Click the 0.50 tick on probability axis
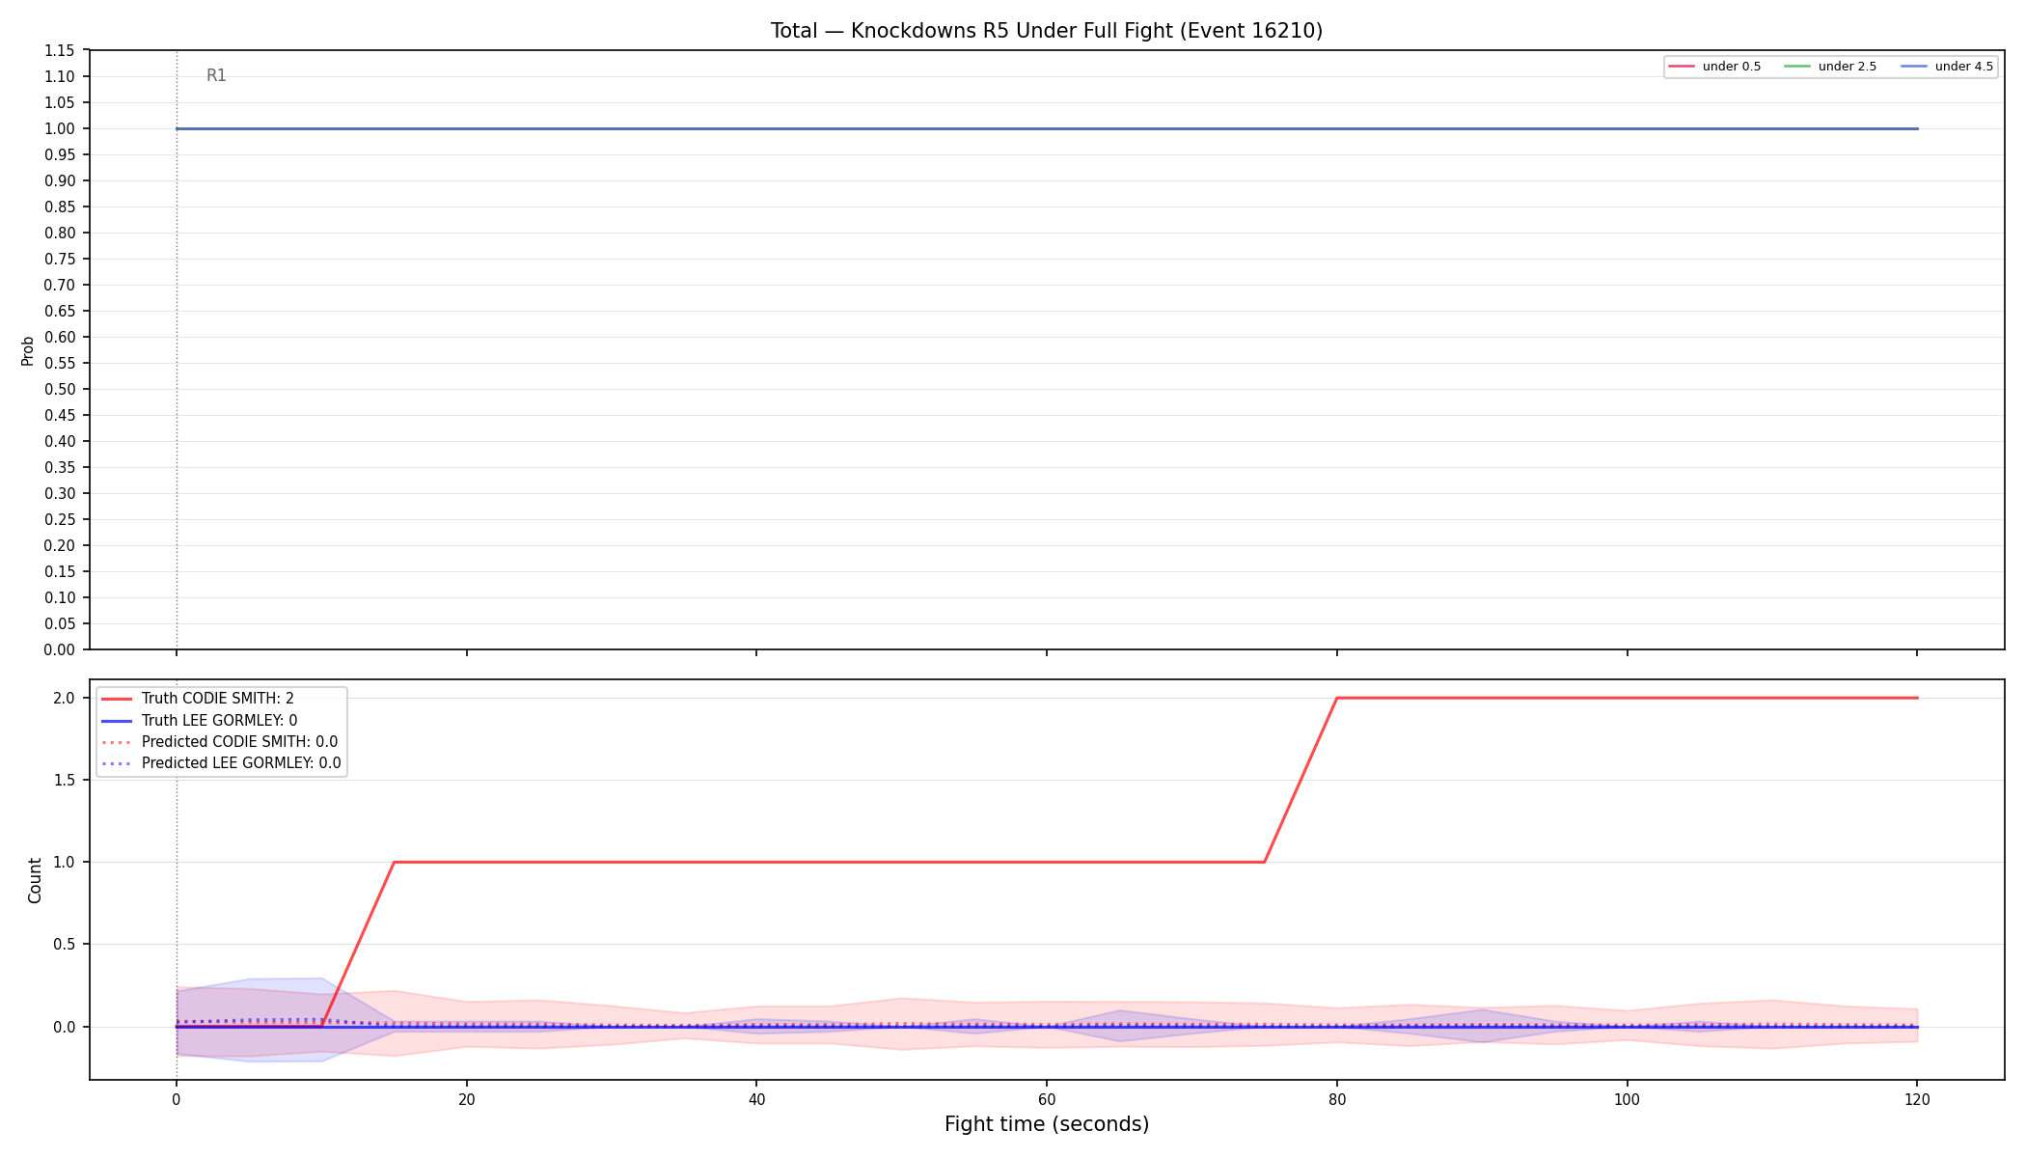 (x=60, y=389)
